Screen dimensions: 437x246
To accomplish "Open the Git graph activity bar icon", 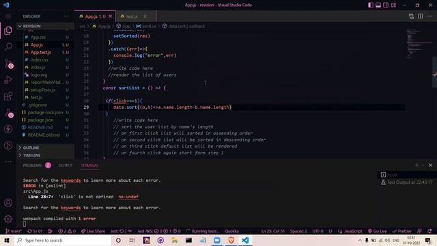I will tap(8, 145).
